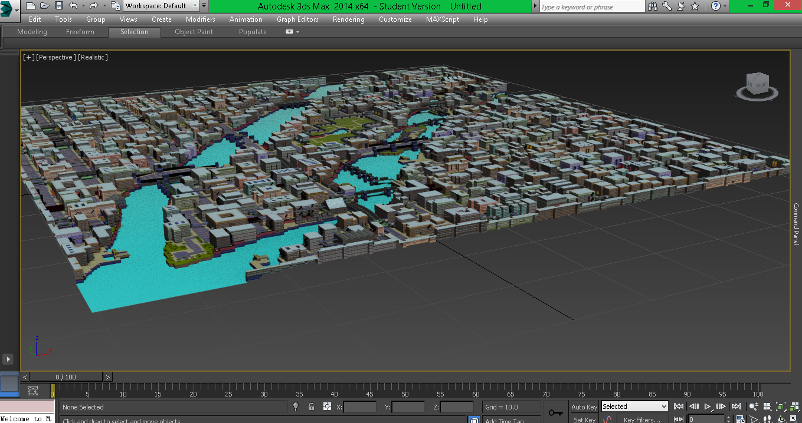Click Maximize Viewport Toggle icon
Viewport: 802px width, 423px height.
pyautogui.click(x=795, y=419)
